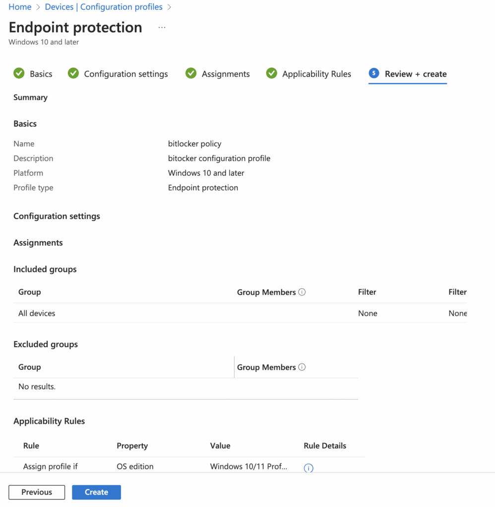
Task: Open the info tooltip beside Excluded groups Group Members
Action: pyautogui.click(x=303, y=367)
